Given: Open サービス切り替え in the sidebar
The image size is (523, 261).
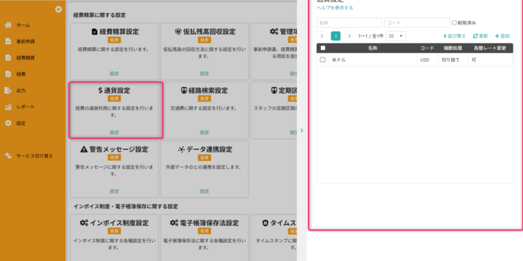Looking at the screenshot, I should 35,156.
